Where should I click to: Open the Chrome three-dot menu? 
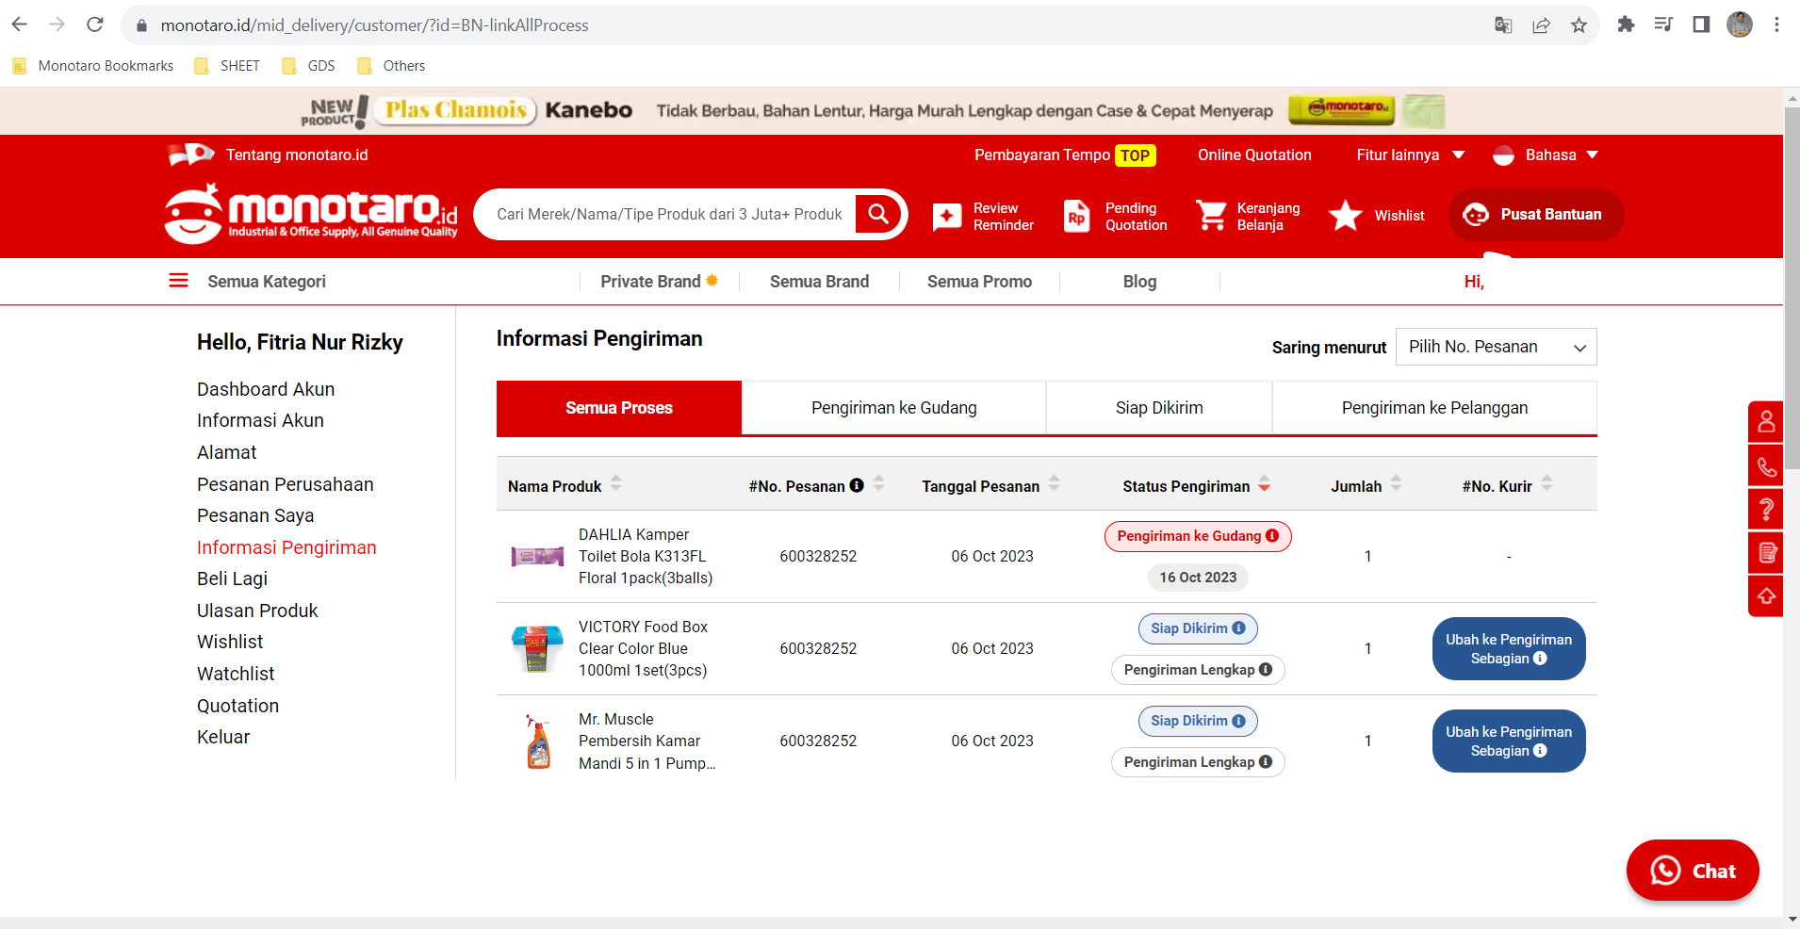(1776, 24)
